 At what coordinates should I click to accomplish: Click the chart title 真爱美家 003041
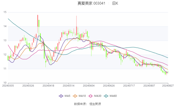coord(91,3)
